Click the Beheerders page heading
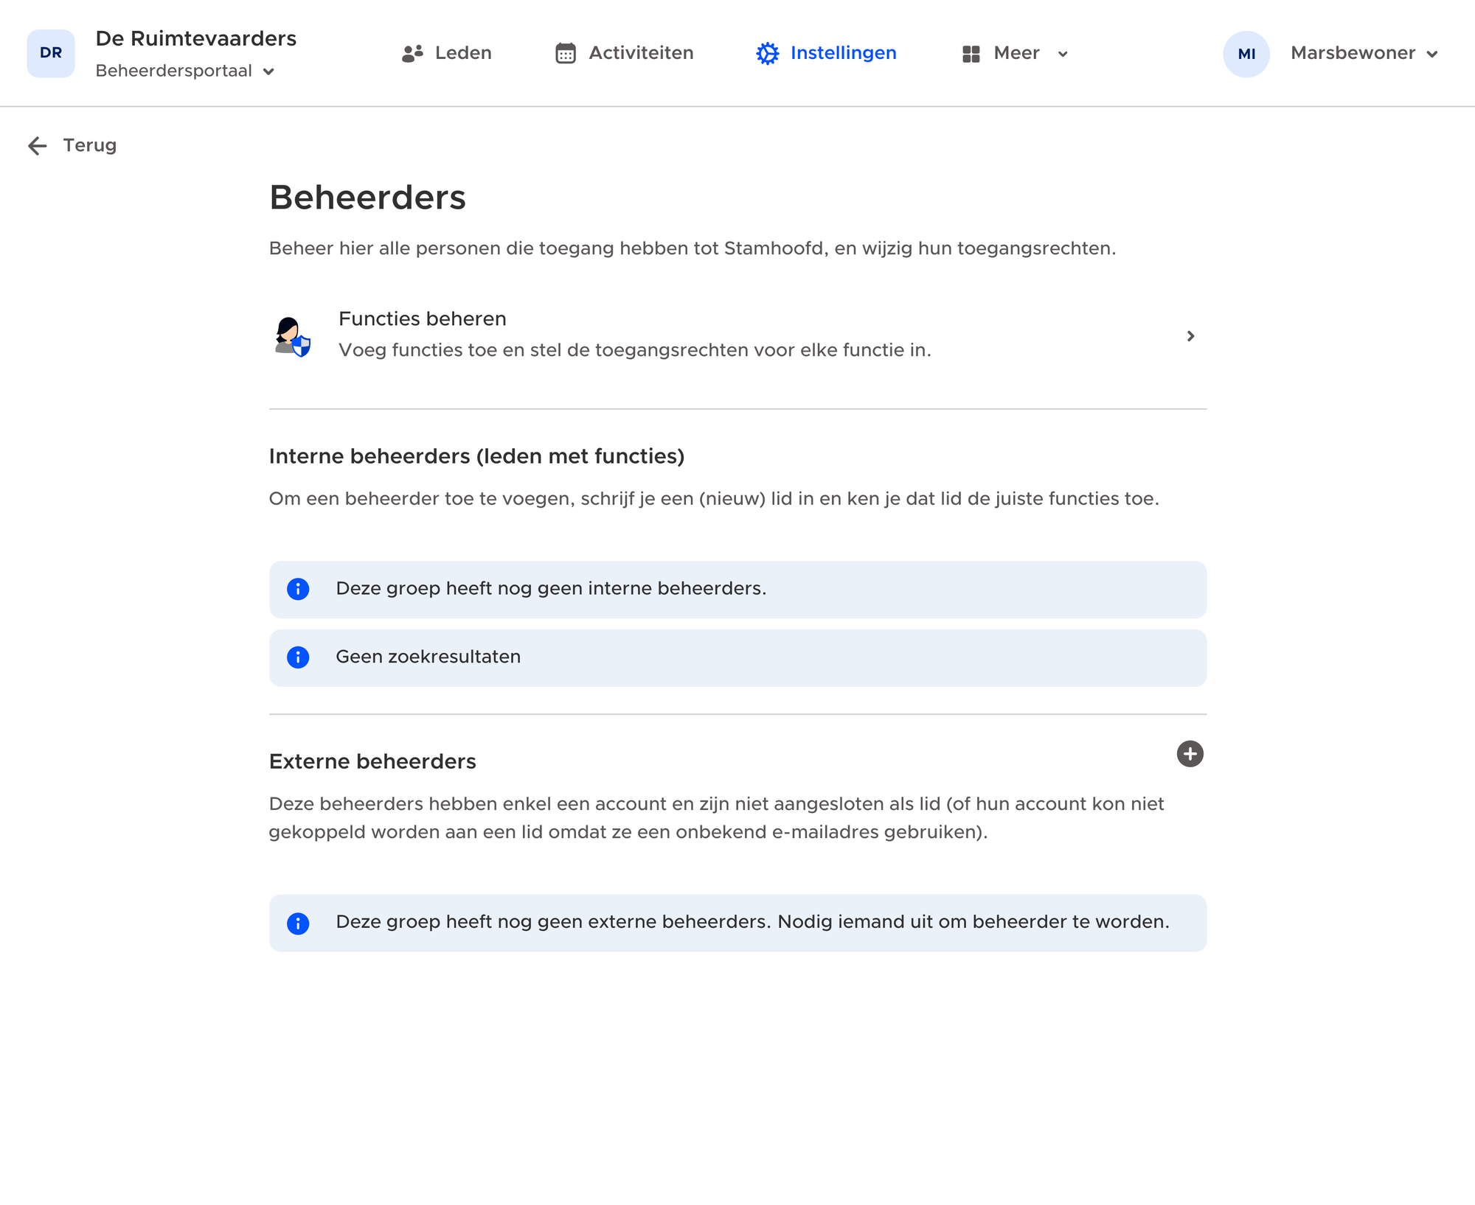 pyautogui.click(x=367, y=198)
